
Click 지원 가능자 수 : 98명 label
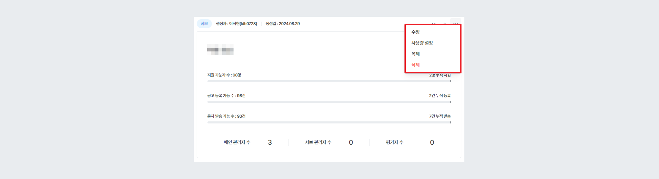(x=224, y=75)
